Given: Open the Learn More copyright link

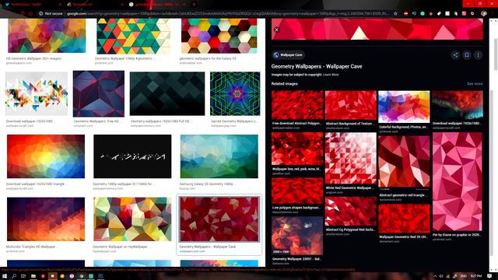Looking at the screenshot, I should (331, 75).
